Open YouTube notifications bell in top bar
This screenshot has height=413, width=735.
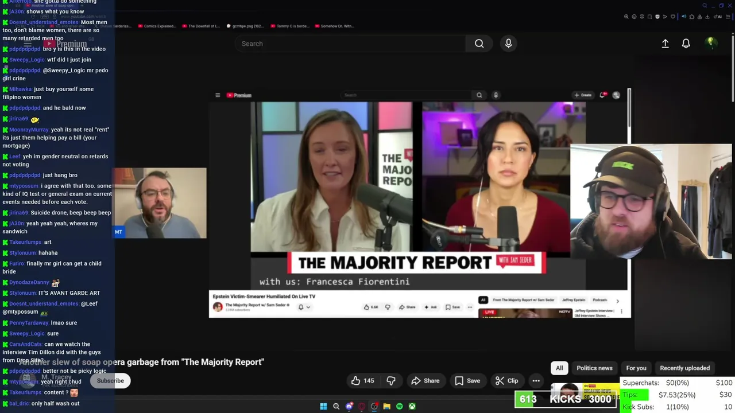pyautogui.click(x=686, y=44)
